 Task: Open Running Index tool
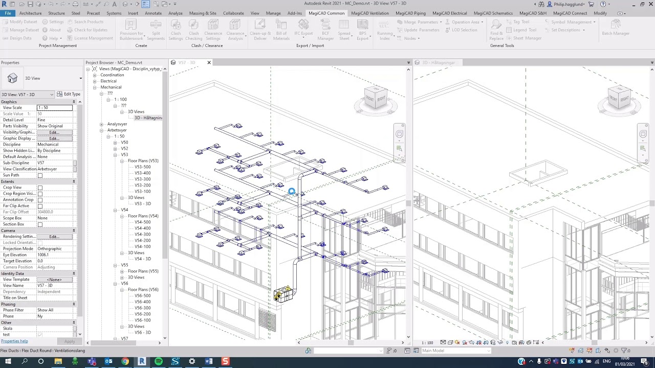tap(384, 30)
